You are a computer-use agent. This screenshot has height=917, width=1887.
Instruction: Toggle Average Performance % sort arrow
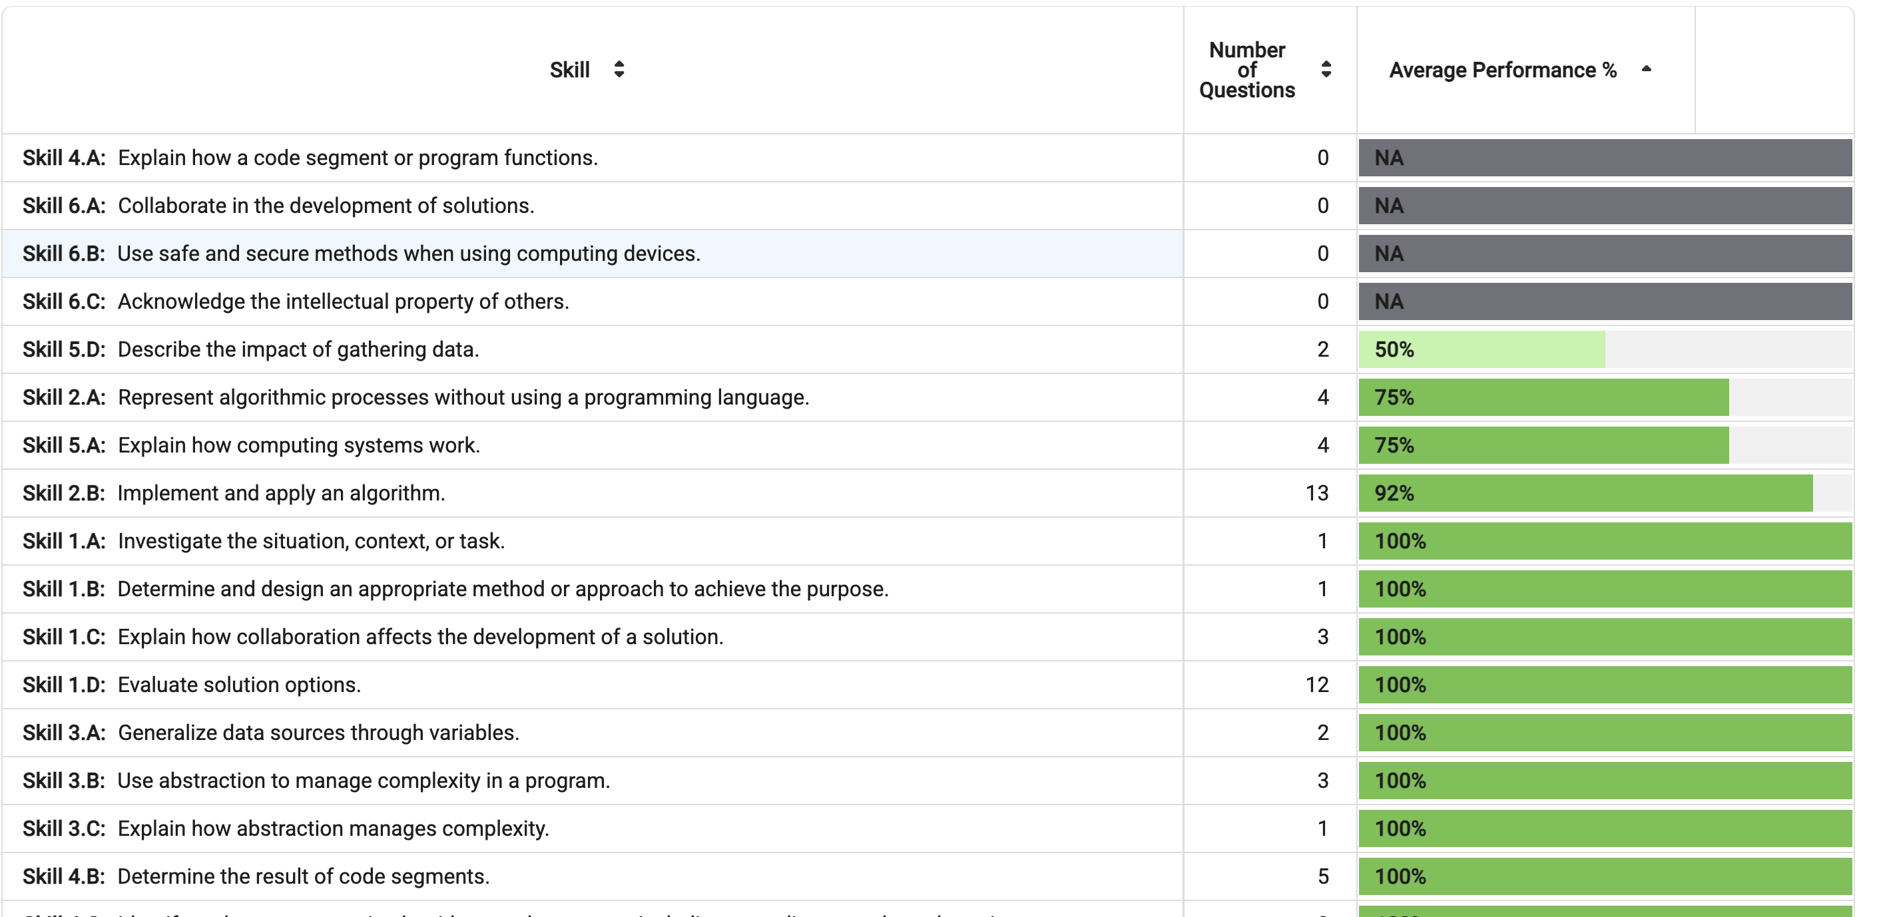coord(1646,69)
